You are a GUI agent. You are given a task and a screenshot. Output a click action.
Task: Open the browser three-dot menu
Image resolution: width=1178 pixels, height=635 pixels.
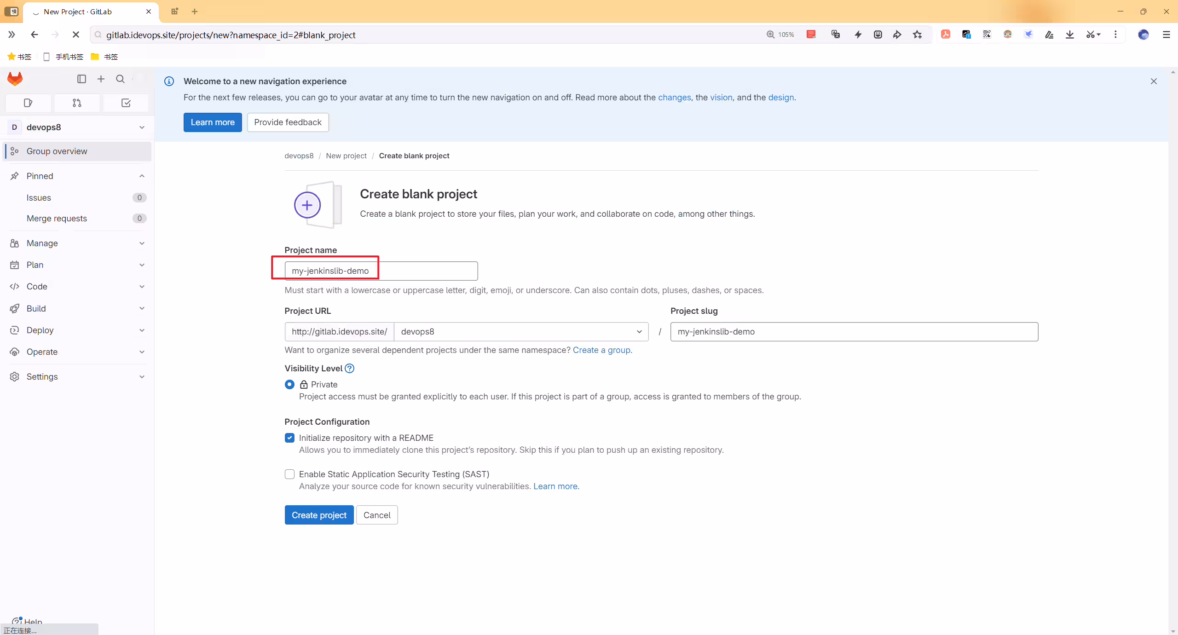(1115, 35)
